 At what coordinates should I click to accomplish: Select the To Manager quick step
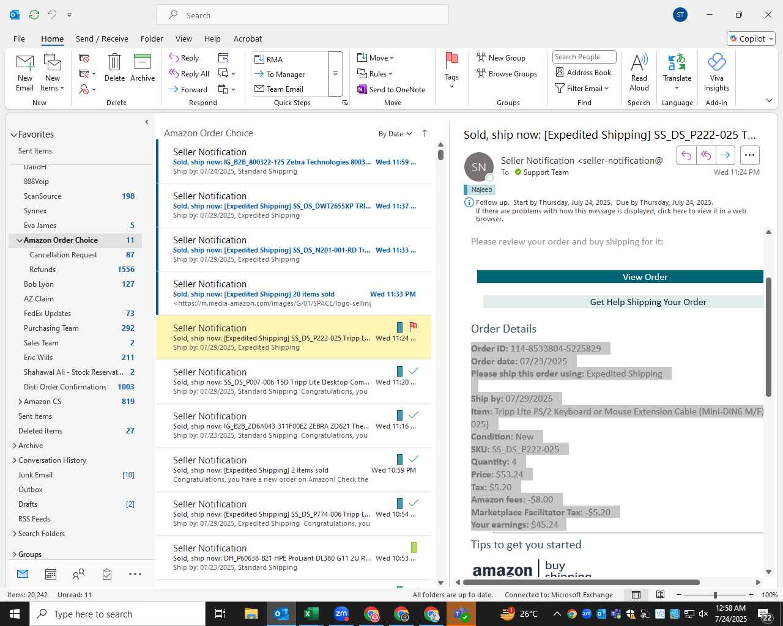tap(290, 75)
